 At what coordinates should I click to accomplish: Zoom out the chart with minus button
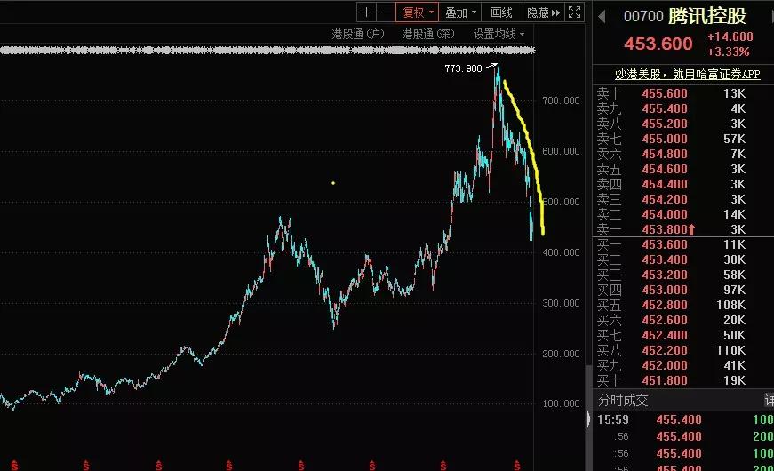(x=386, y=12)
